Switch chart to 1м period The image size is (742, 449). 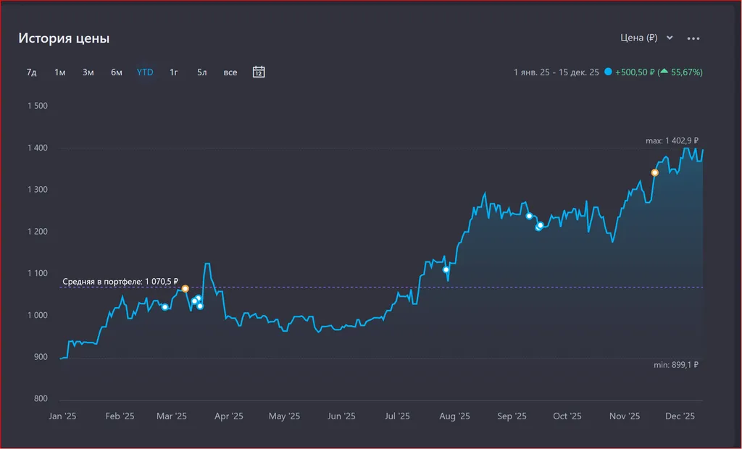click(60, 72)
